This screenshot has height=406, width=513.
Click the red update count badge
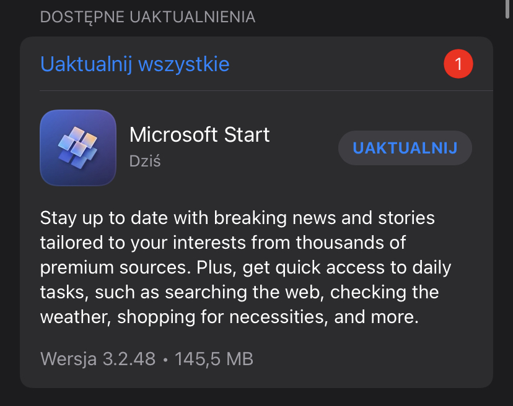point(458,64)
